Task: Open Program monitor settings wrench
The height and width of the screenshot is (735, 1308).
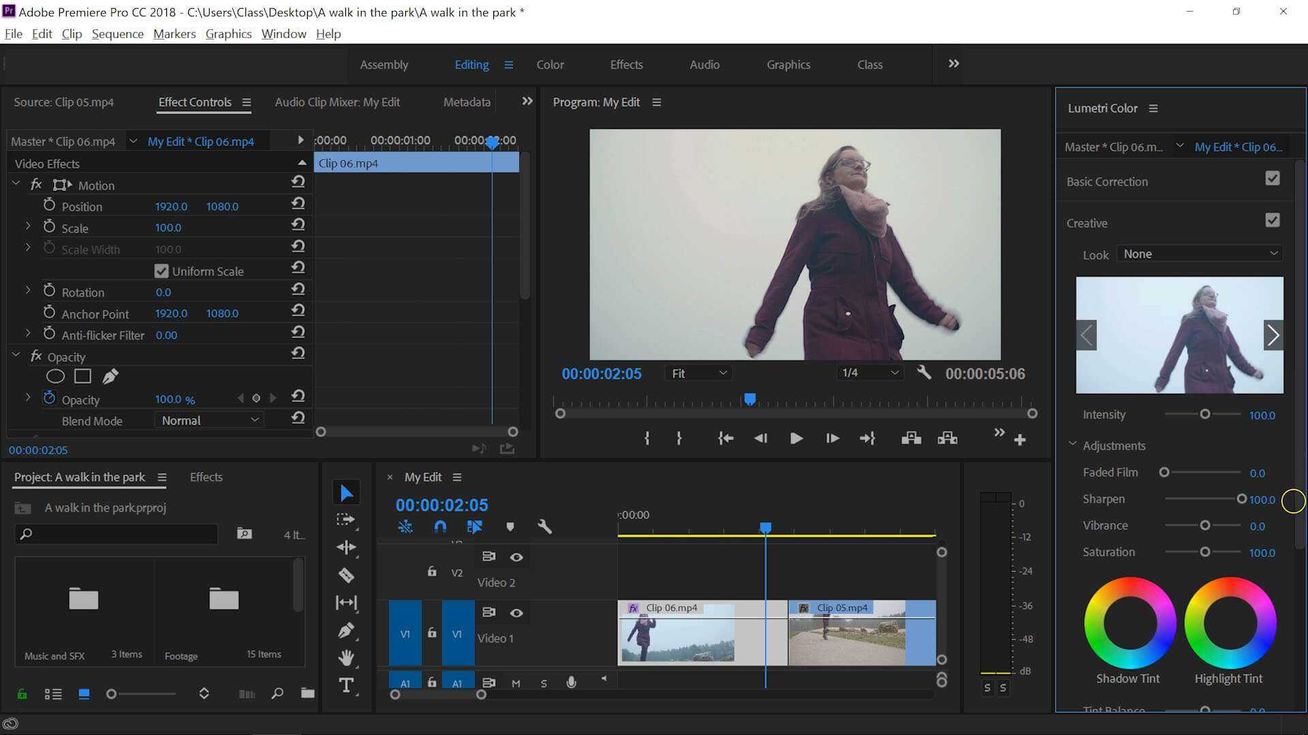Action: click(x=924, y=372)
